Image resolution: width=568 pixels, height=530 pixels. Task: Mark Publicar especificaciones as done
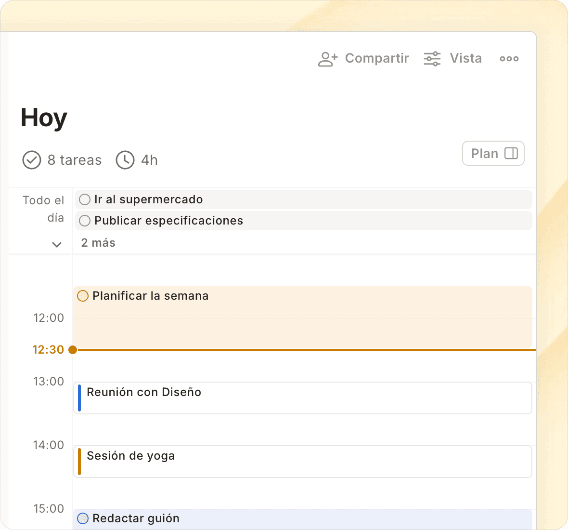tap(85, 221)
